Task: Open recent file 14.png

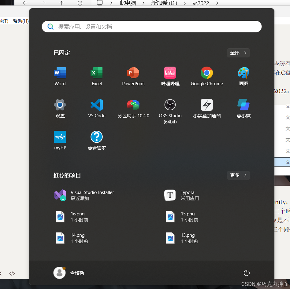Action: (x=72, y=238)
